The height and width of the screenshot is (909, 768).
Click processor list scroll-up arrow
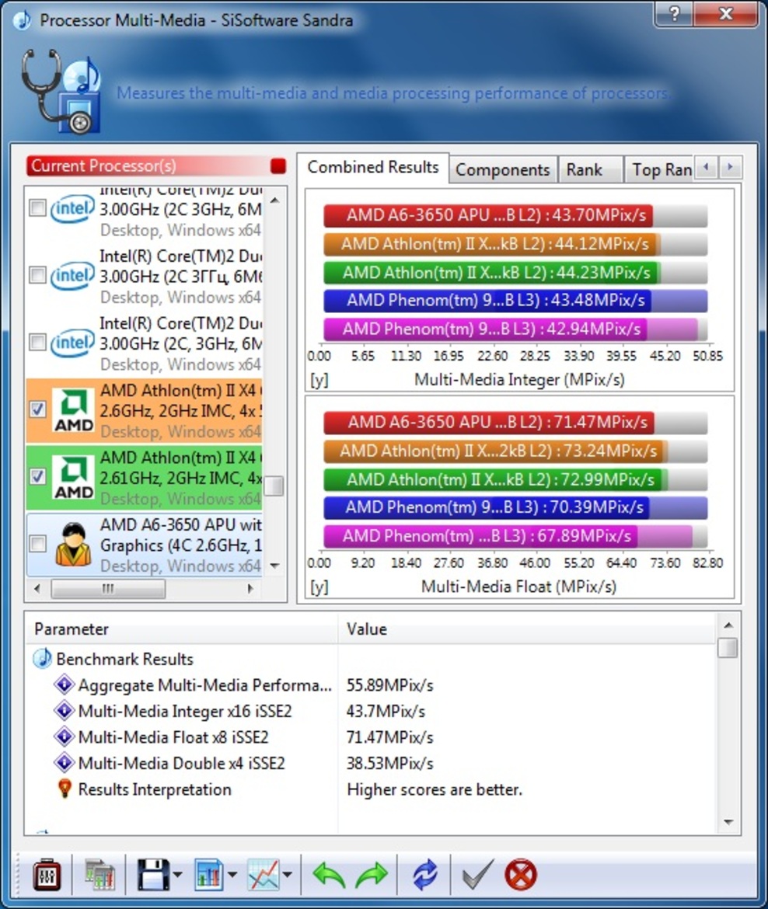pos(274,200)
